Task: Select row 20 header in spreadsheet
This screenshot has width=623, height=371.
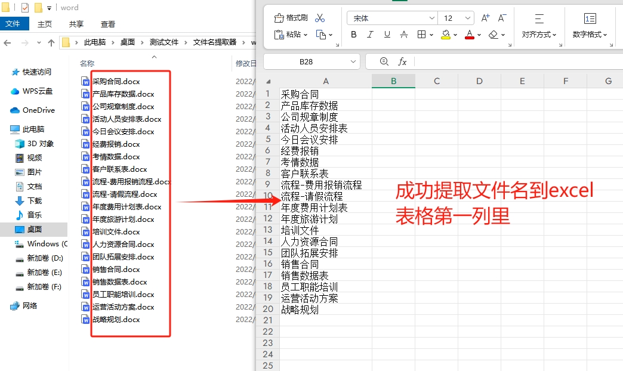Action: point(268,309)
